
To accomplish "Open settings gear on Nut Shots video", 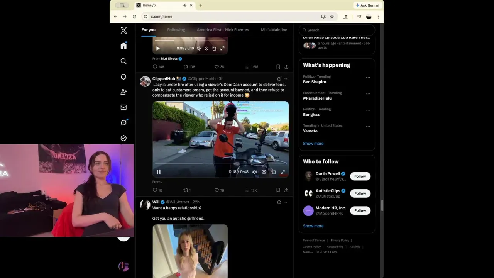I will pos(206,48).
